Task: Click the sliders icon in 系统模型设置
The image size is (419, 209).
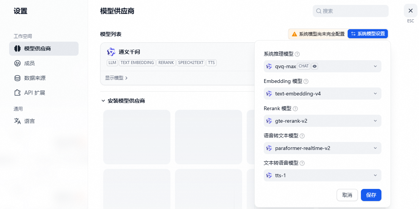Action: [353, 34]
